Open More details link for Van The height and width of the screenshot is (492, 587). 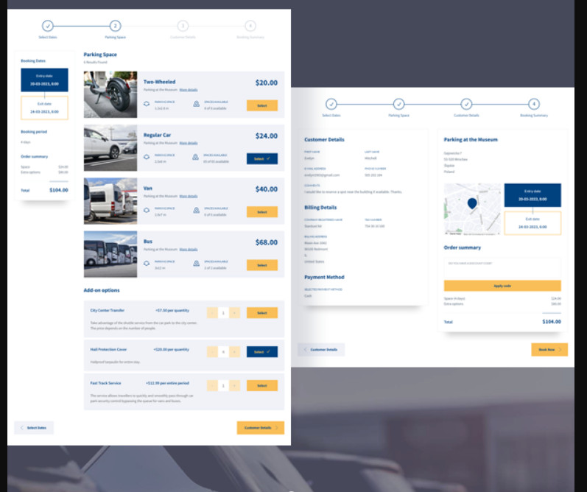189,196
